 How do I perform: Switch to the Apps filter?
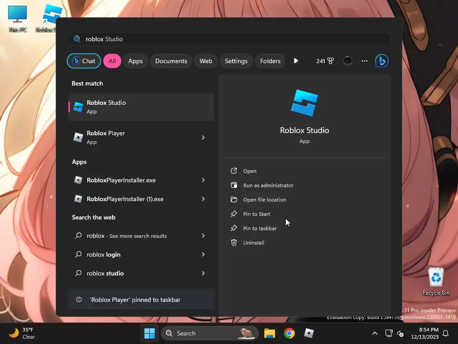pyautogui.click(x=135, y=61)
